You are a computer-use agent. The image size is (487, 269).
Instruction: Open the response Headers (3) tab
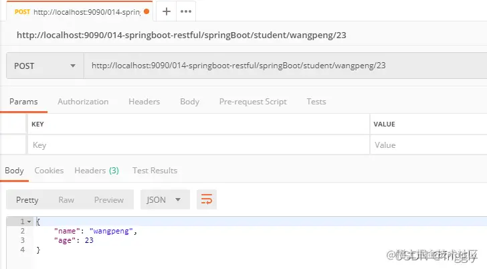96,171
